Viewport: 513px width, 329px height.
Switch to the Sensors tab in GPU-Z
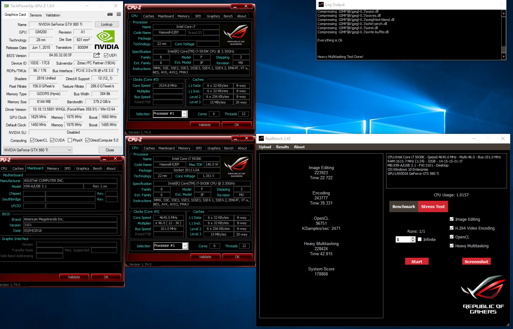click(36, 15)
